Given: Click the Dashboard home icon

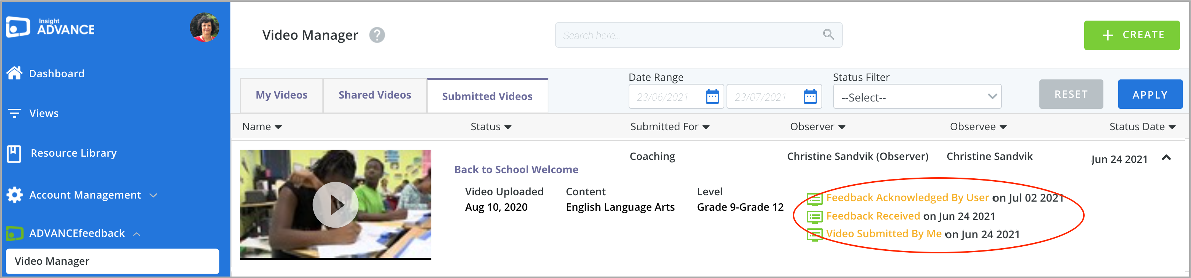Looking at the screenshot, I should tap(14, 73).
